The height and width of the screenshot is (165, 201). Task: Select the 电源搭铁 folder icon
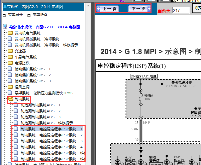coord(10,63)
